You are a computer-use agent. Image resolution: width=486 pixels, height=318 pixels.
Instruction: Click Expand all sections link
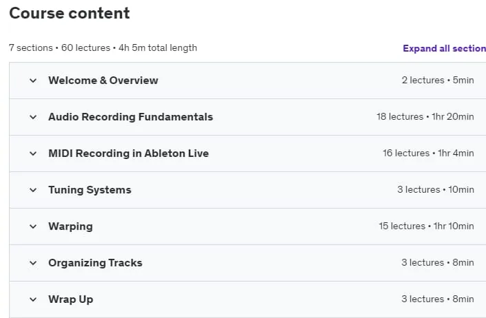point(445,49)
